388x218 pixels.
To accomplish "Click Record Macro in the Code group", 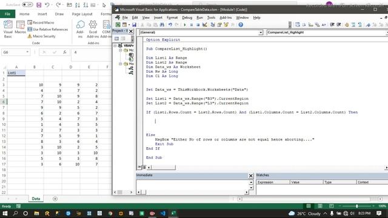I will 41,22.
